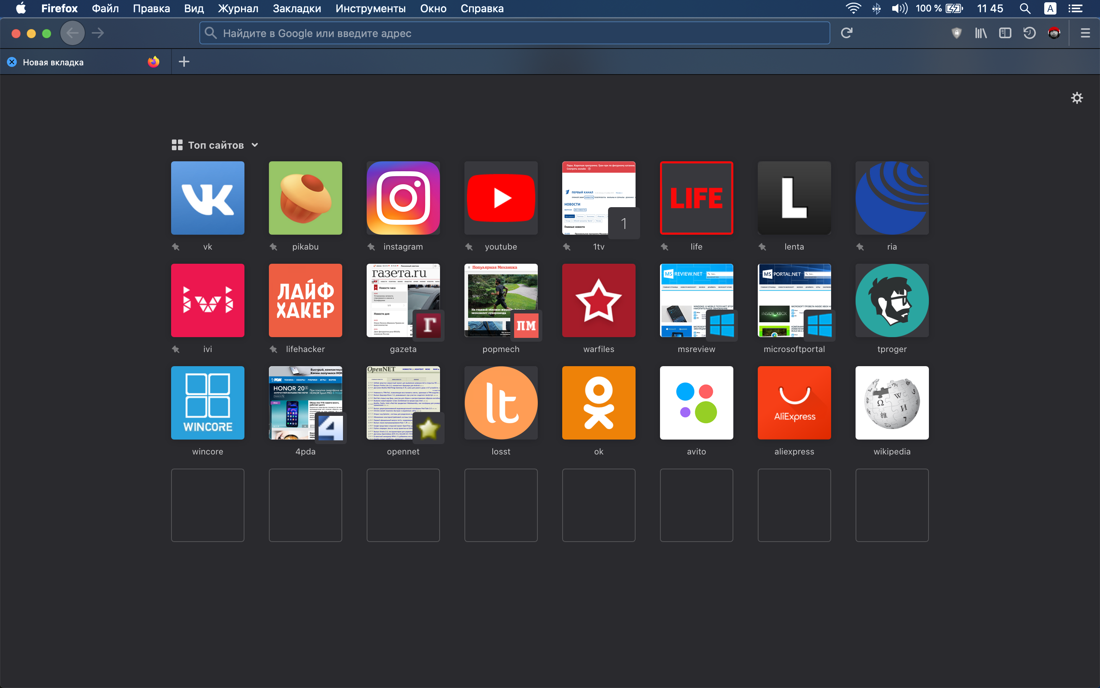Open the Firefox account avatar
Viewport: 1100px width, 688px height.
pyautogui.click(x=1054, y=33)
